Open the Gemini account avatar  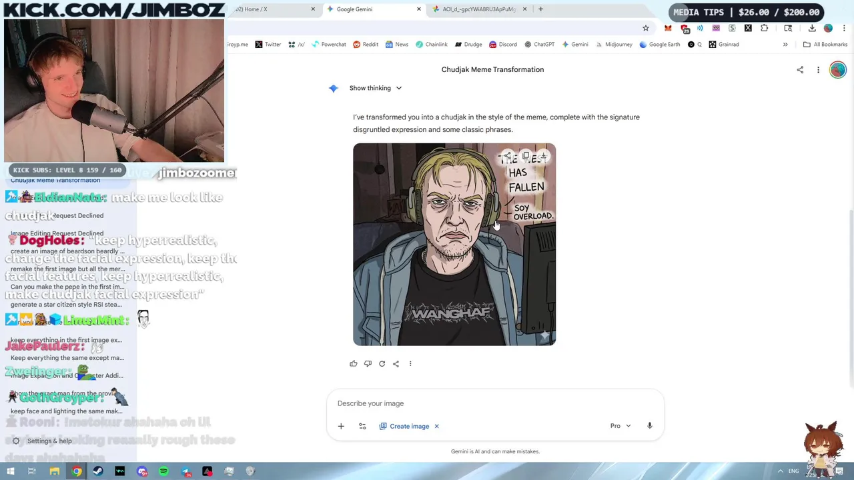pyautogui.click(x=837, y=69)
